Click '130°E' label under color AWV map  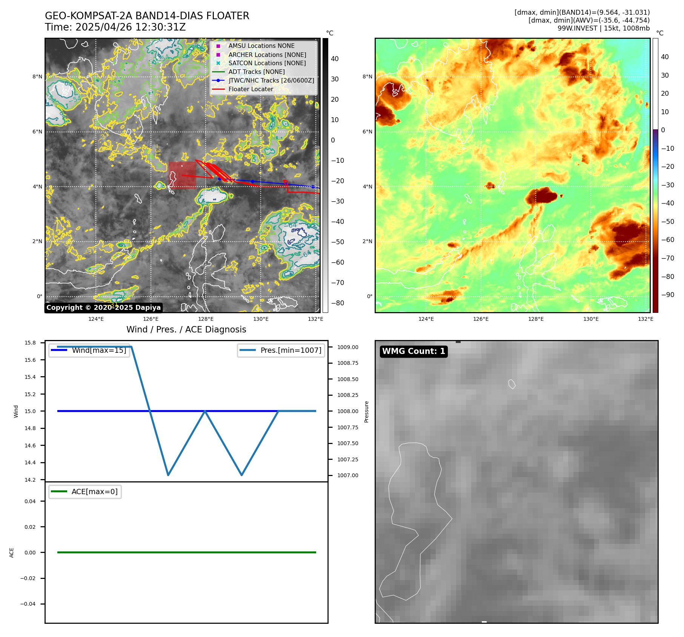coord(591,319)
